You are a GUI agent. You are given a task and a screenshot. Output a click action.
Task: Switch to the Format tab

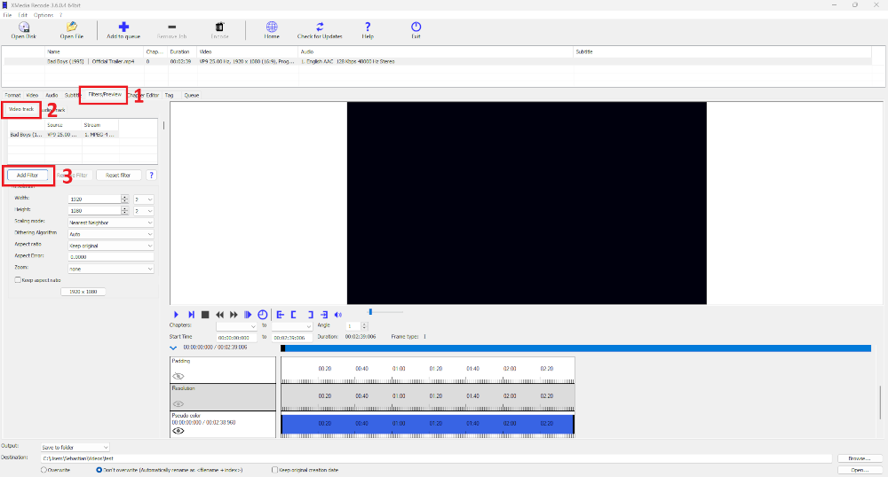(12, 95)
